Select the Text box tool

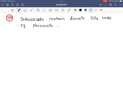pyautogui.click(x=63, y=10)
